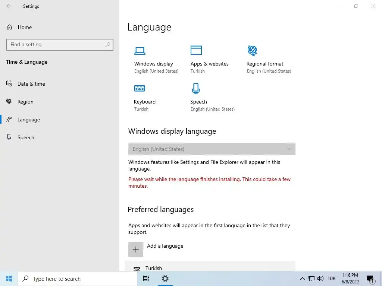Image resolution: width=382 pixels, height=286 pixels.
Task: Open the Speech tile label
Action: coord(198,102)
